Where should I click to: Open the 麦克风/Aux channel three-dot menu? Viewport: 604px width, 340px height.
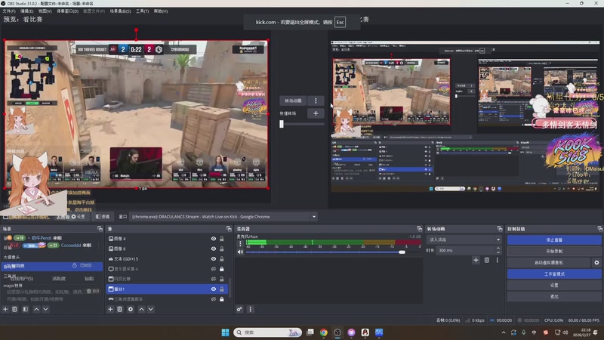(240, 243)
